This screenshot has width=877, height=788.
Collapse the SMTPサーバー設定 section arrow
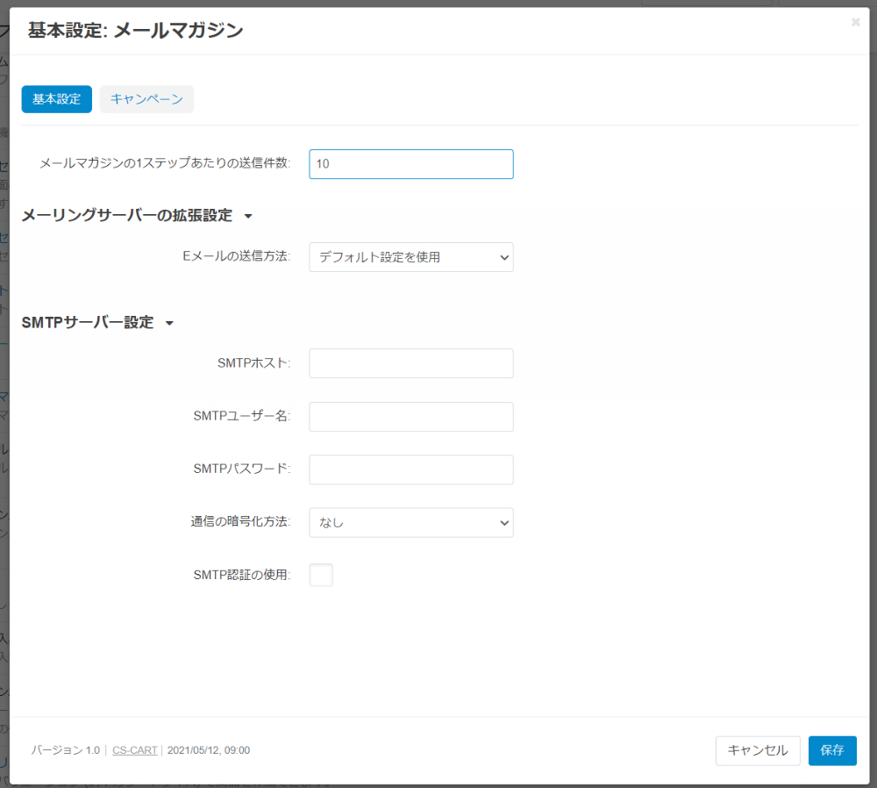pos(169,323)
